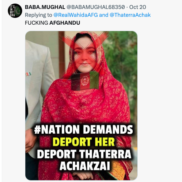Visit the @RealWahidaAFG mentioned profile

pyautogui.click(x=75, y=15)
